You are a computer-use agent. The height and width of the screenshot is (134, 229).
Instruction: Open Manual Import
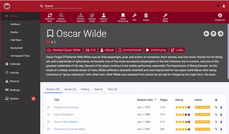[x=104, y=17]
